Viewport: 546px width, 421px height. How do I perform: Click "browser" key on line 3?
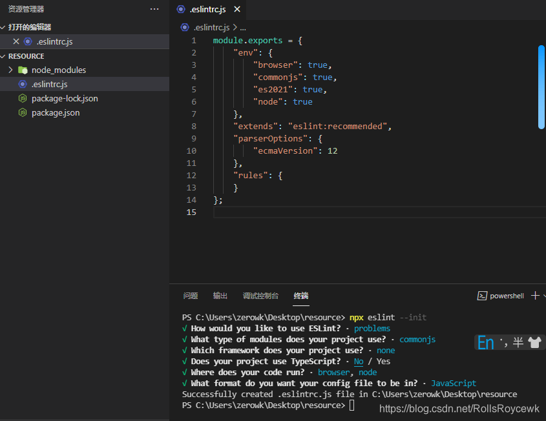(x=275, y=65)
